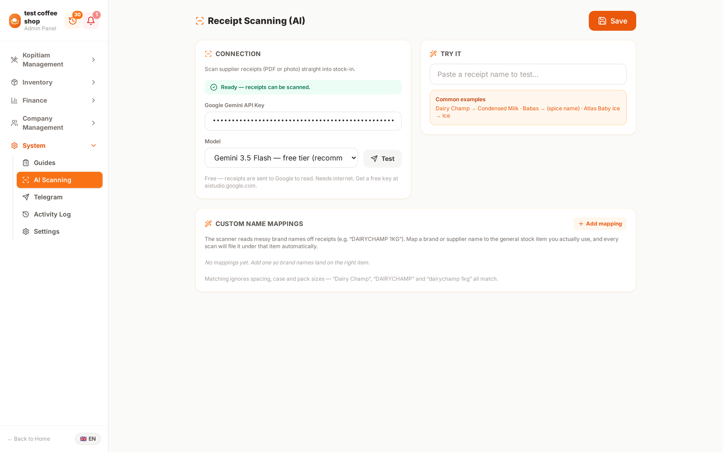Click the Finance bar chart icon
The width and height of the screenshot is (723, 452).
14,100
